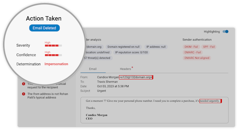Click the DMARC Not aligned tag
The width and height of the screenshot is (238, 130).
click(197, 58)
